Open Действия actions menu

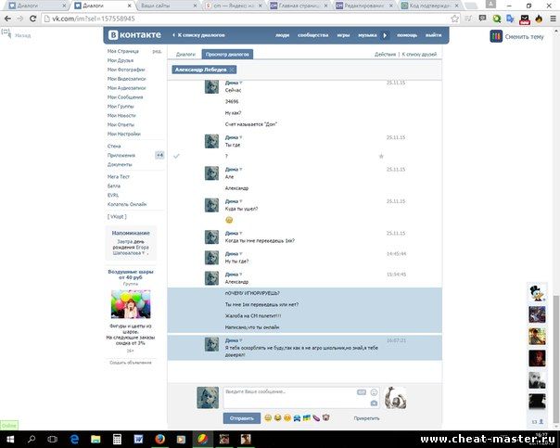[x=385, y=55]
